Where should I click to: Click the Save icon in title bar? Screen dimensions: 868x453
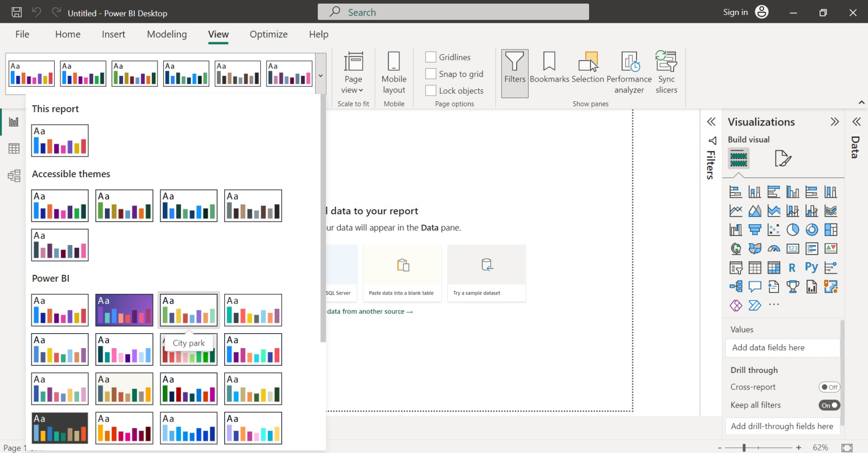point(17,12)
